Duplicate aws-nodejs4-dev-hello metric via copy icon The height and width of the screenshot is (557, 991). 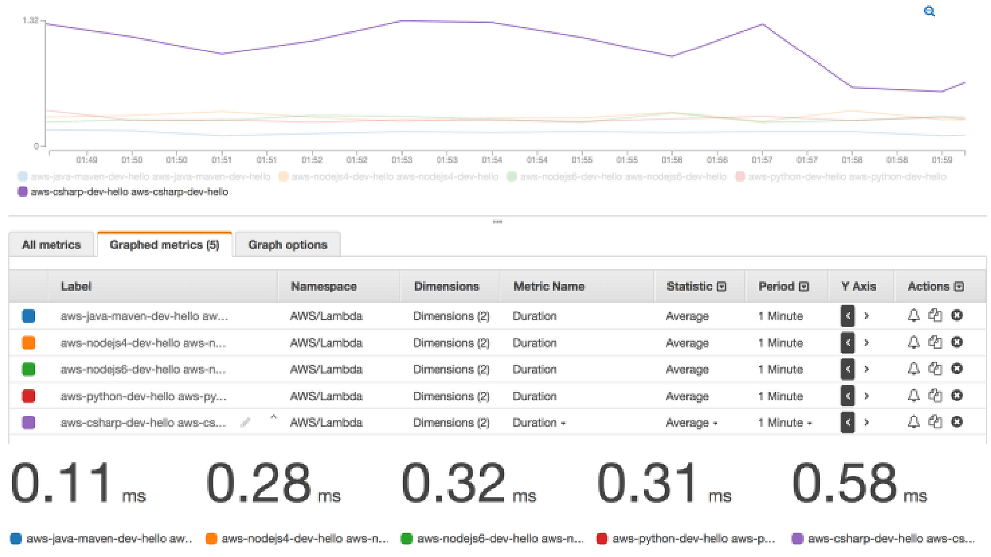click(x=936, y=343)
